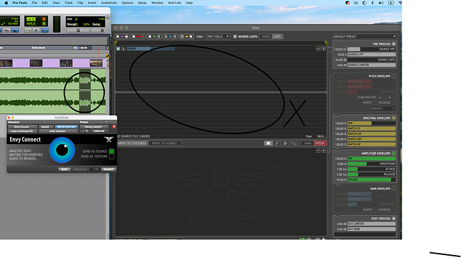Image resolution: width=461 pixels, height=259 pixels.
Task: Enable the Pitch Envelope section toggle
Action: point(394,76)
